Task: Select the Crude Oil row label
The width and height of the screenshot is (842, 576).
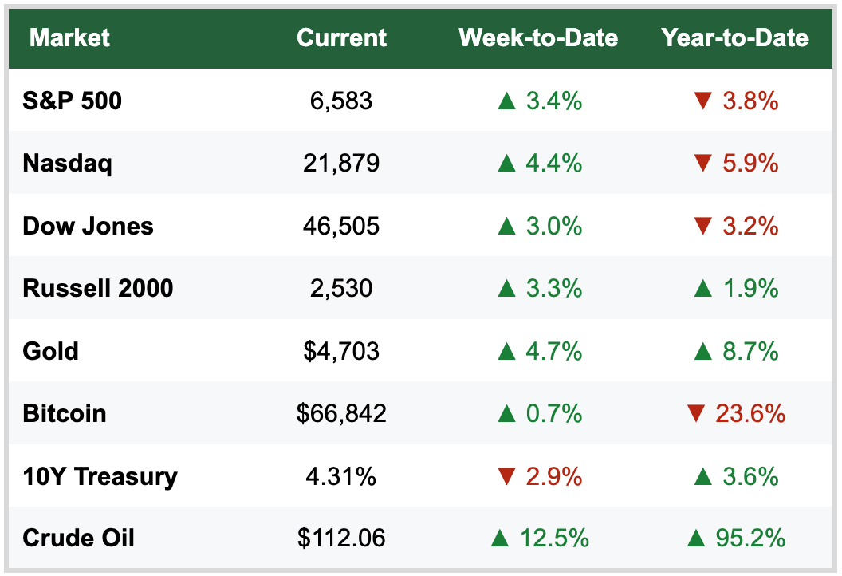Action: coord(78,538)
